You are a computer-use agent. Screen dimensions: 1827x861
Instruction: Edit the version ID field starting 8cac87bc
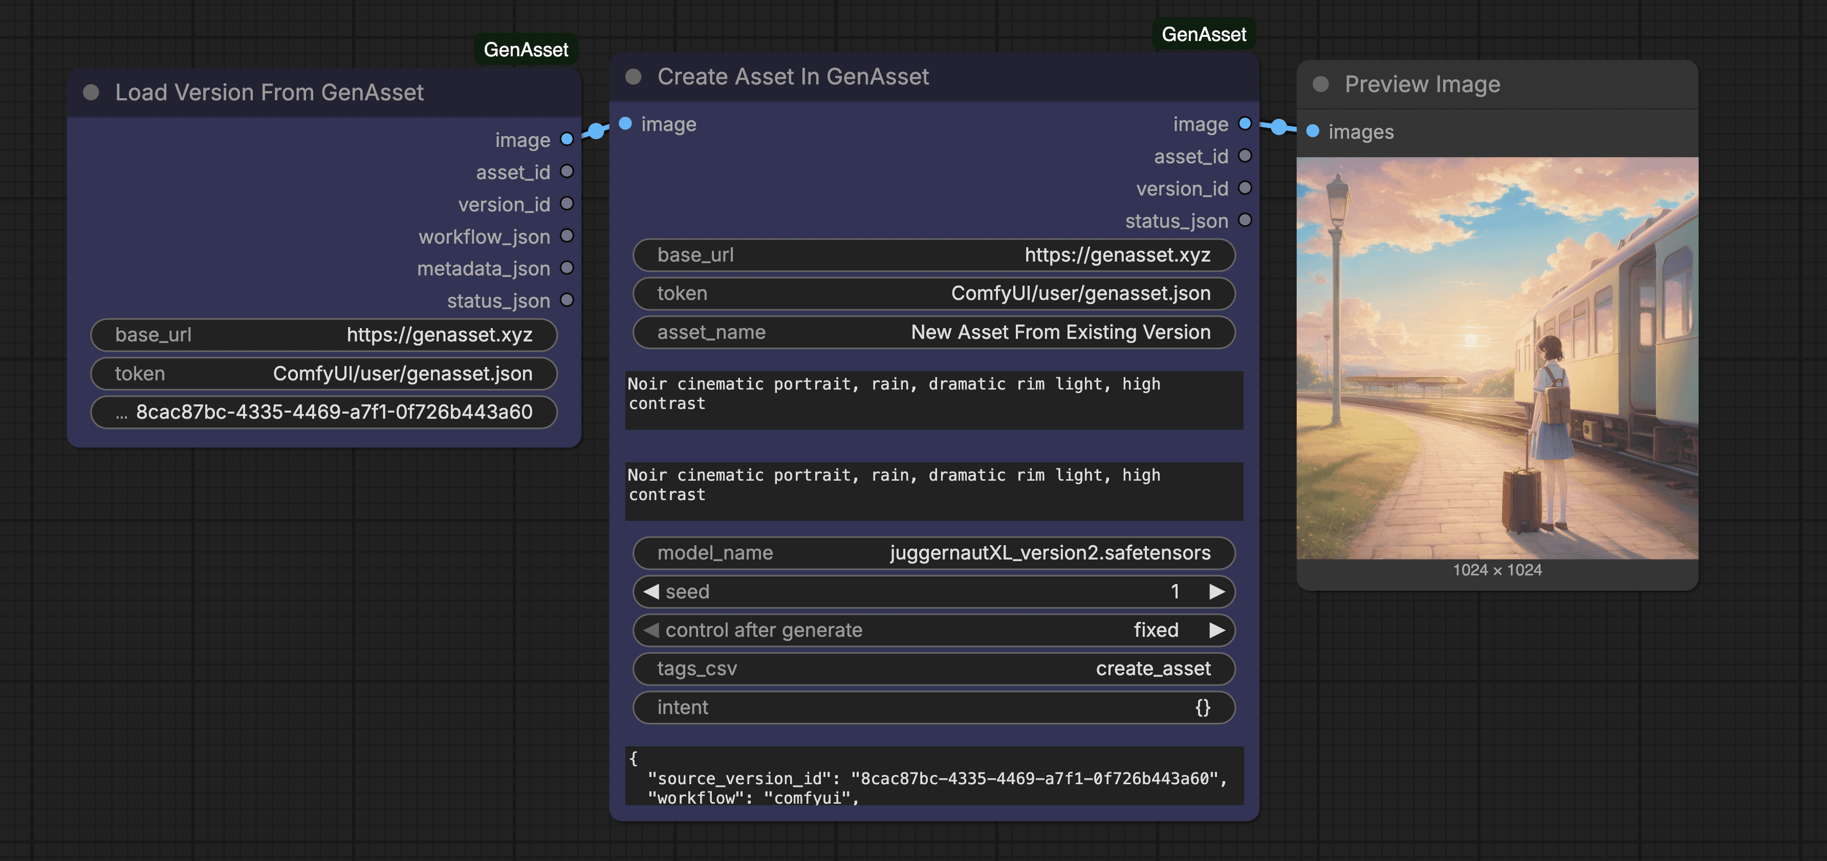click(324, 412)
